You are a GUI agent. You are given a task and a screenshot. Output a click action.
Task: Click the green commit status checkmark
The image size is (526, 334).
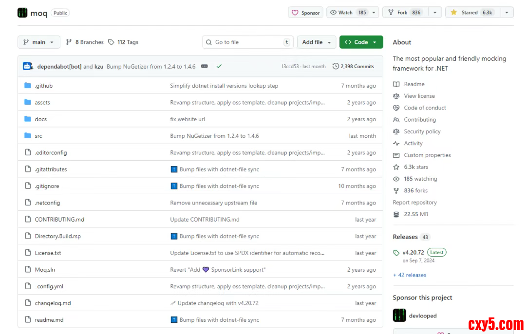pos(219,66)
